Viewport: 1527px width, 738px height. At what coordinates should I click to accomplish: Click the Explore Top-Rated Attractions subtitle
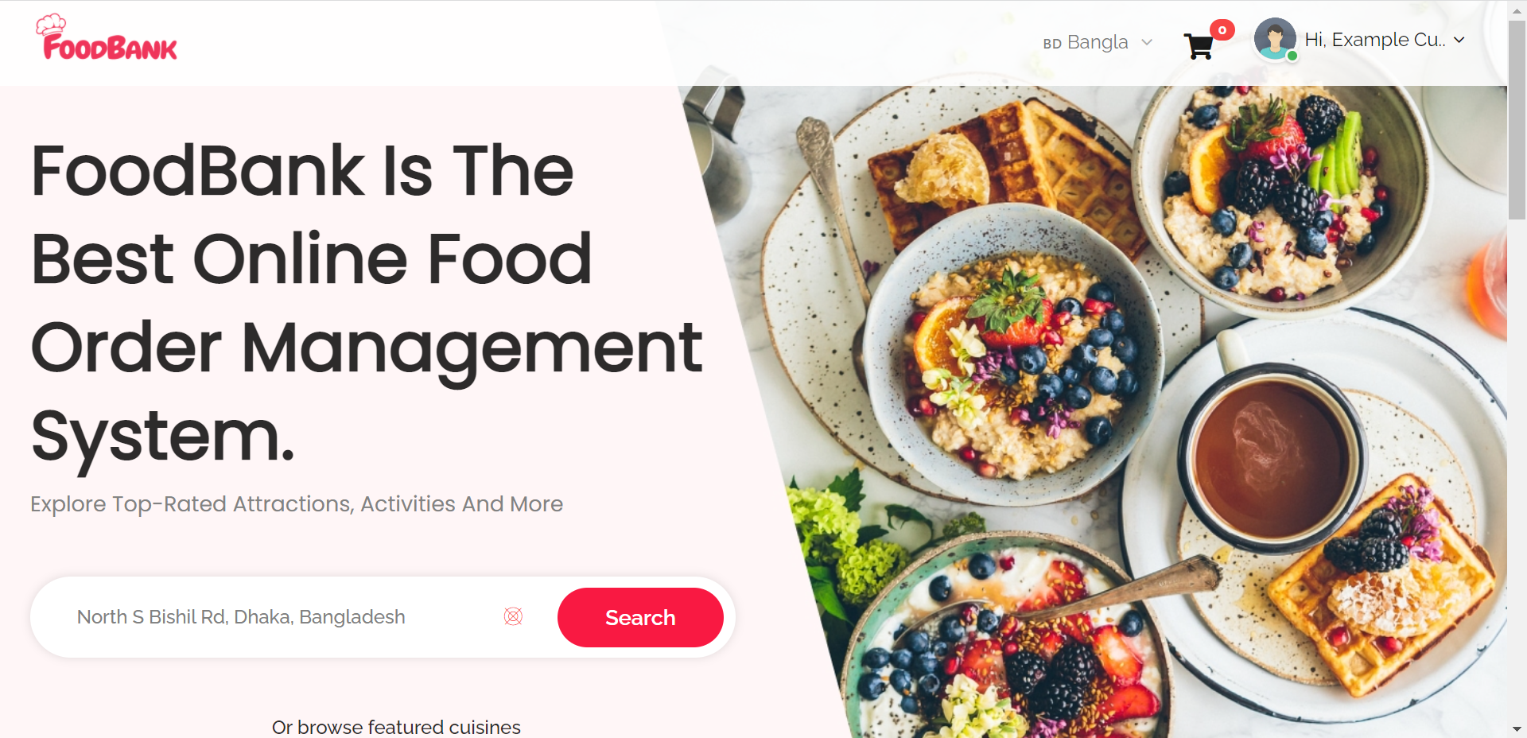297,504
